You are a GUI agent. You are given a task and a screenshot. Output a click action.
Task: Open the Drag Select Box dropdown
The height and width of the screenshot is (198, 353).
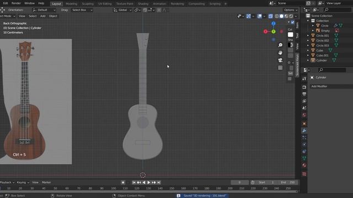click(82, 10)
